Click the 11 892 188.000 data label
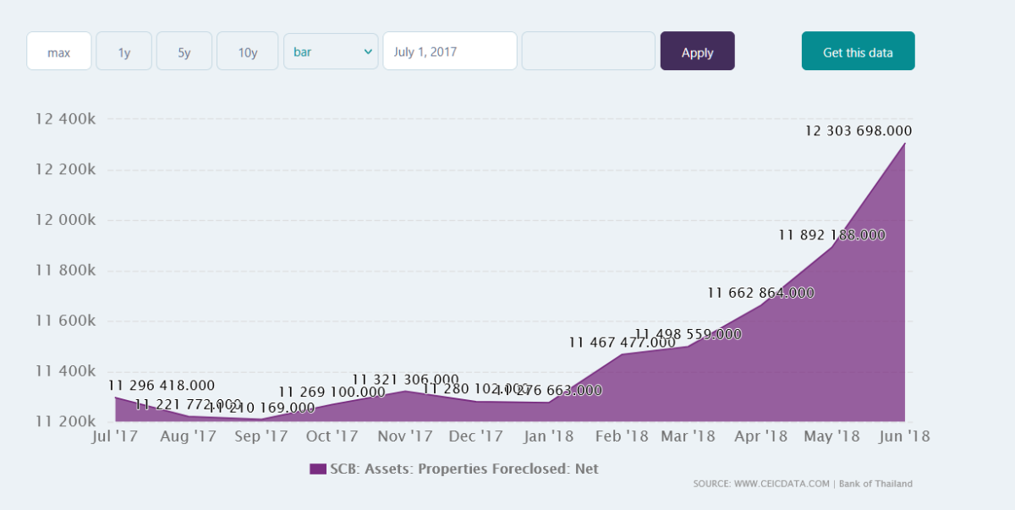The height and width of the screenshot is (510, 1015). tap(831, 235)
